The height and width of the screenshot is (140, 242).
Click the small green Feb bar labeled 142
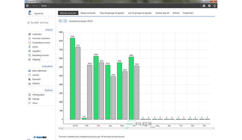pos(84,119)
